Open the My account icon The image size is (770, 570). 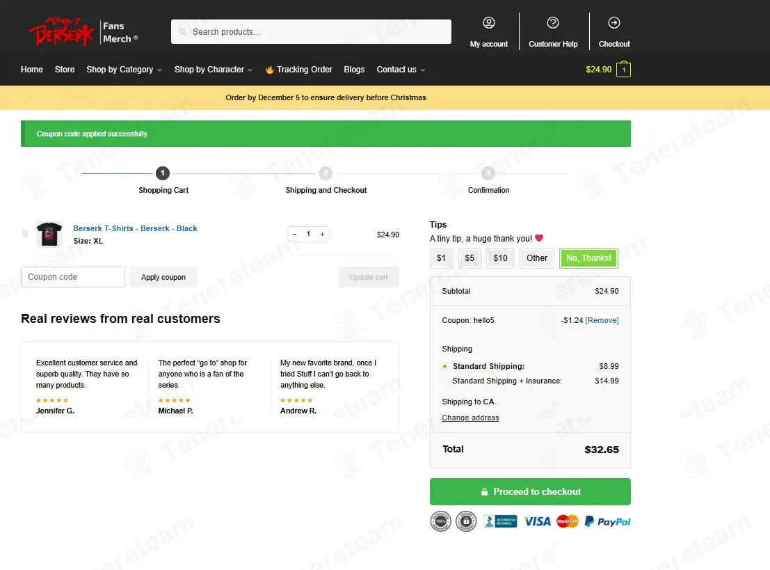coord(488,22)
